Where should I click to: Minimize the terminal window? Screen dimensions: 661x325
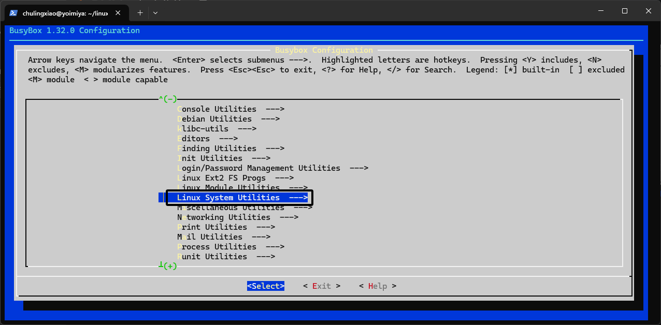[x=601, y=11]
